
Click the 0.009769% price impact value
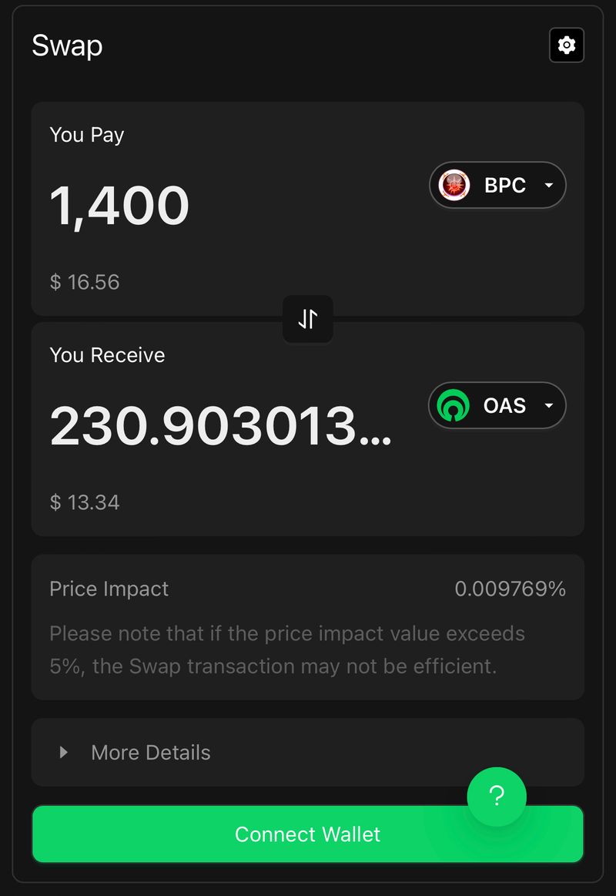click(x=510, y=589)
